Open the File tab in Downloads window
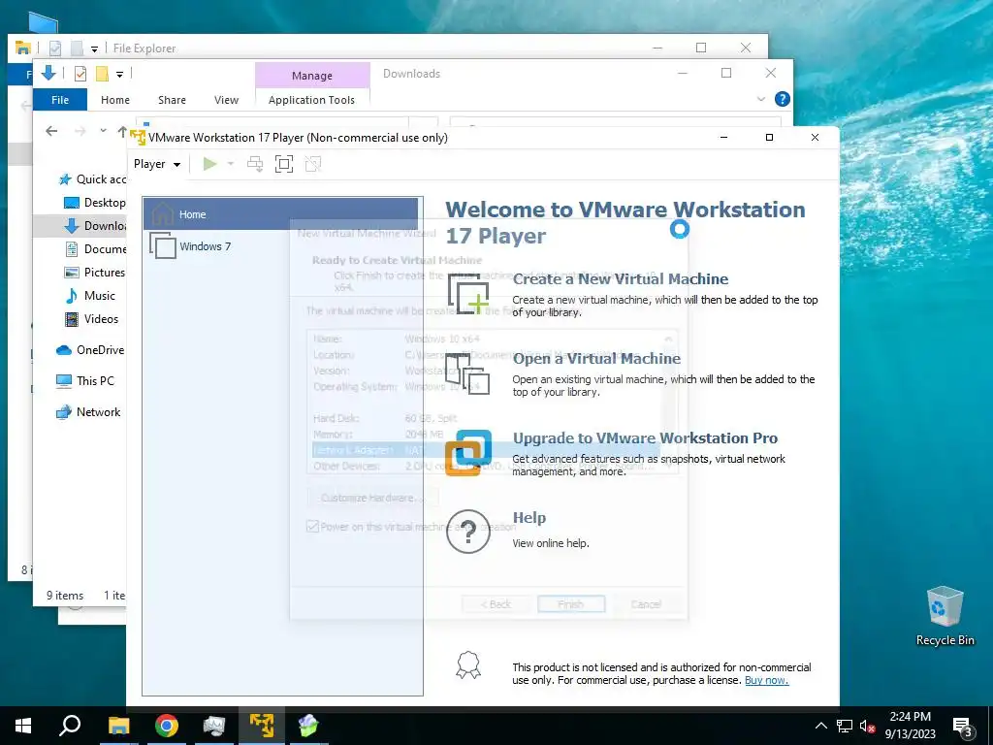The height and width of the screenshot is (745, 993). 60,100
